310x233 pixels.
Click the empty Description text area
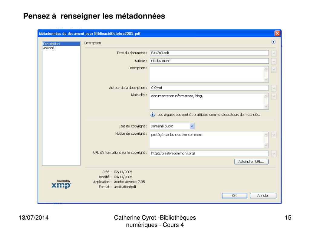click(x=207, y=74)
